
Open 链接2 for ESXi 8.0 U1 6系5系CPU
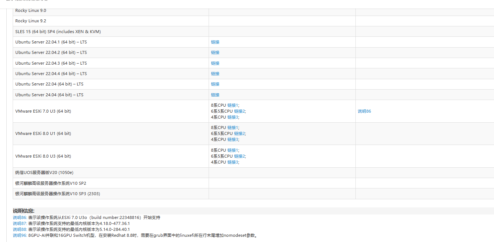pos(239,133)
